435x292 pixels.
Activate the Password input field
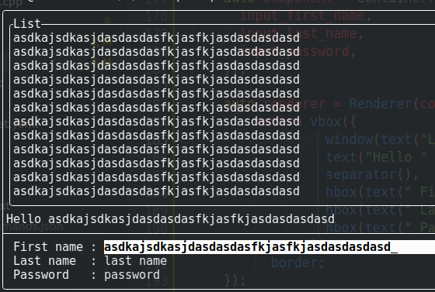coord(132,275)
